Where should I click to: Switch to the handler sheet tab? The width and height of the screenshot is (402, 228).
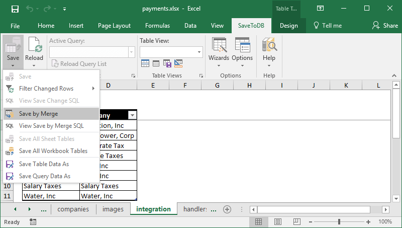point(195,209)
